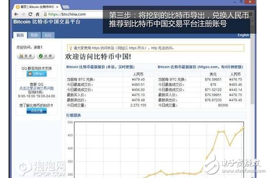Click latest buy price ¥475.10
Image resolution: width=269 pixels, height=178 pixels.
(138, 95)
